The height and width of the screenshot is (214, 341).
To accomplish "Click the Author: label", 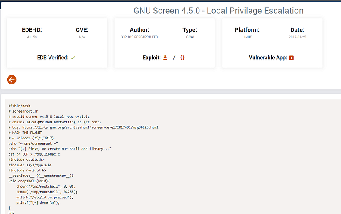I will click(139, 30).
